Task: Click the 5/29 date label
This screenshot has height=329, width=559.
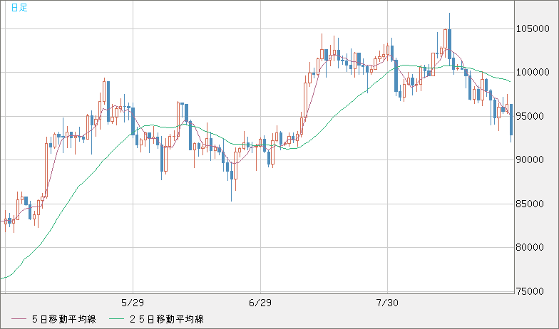Action: tap(133, 303)
